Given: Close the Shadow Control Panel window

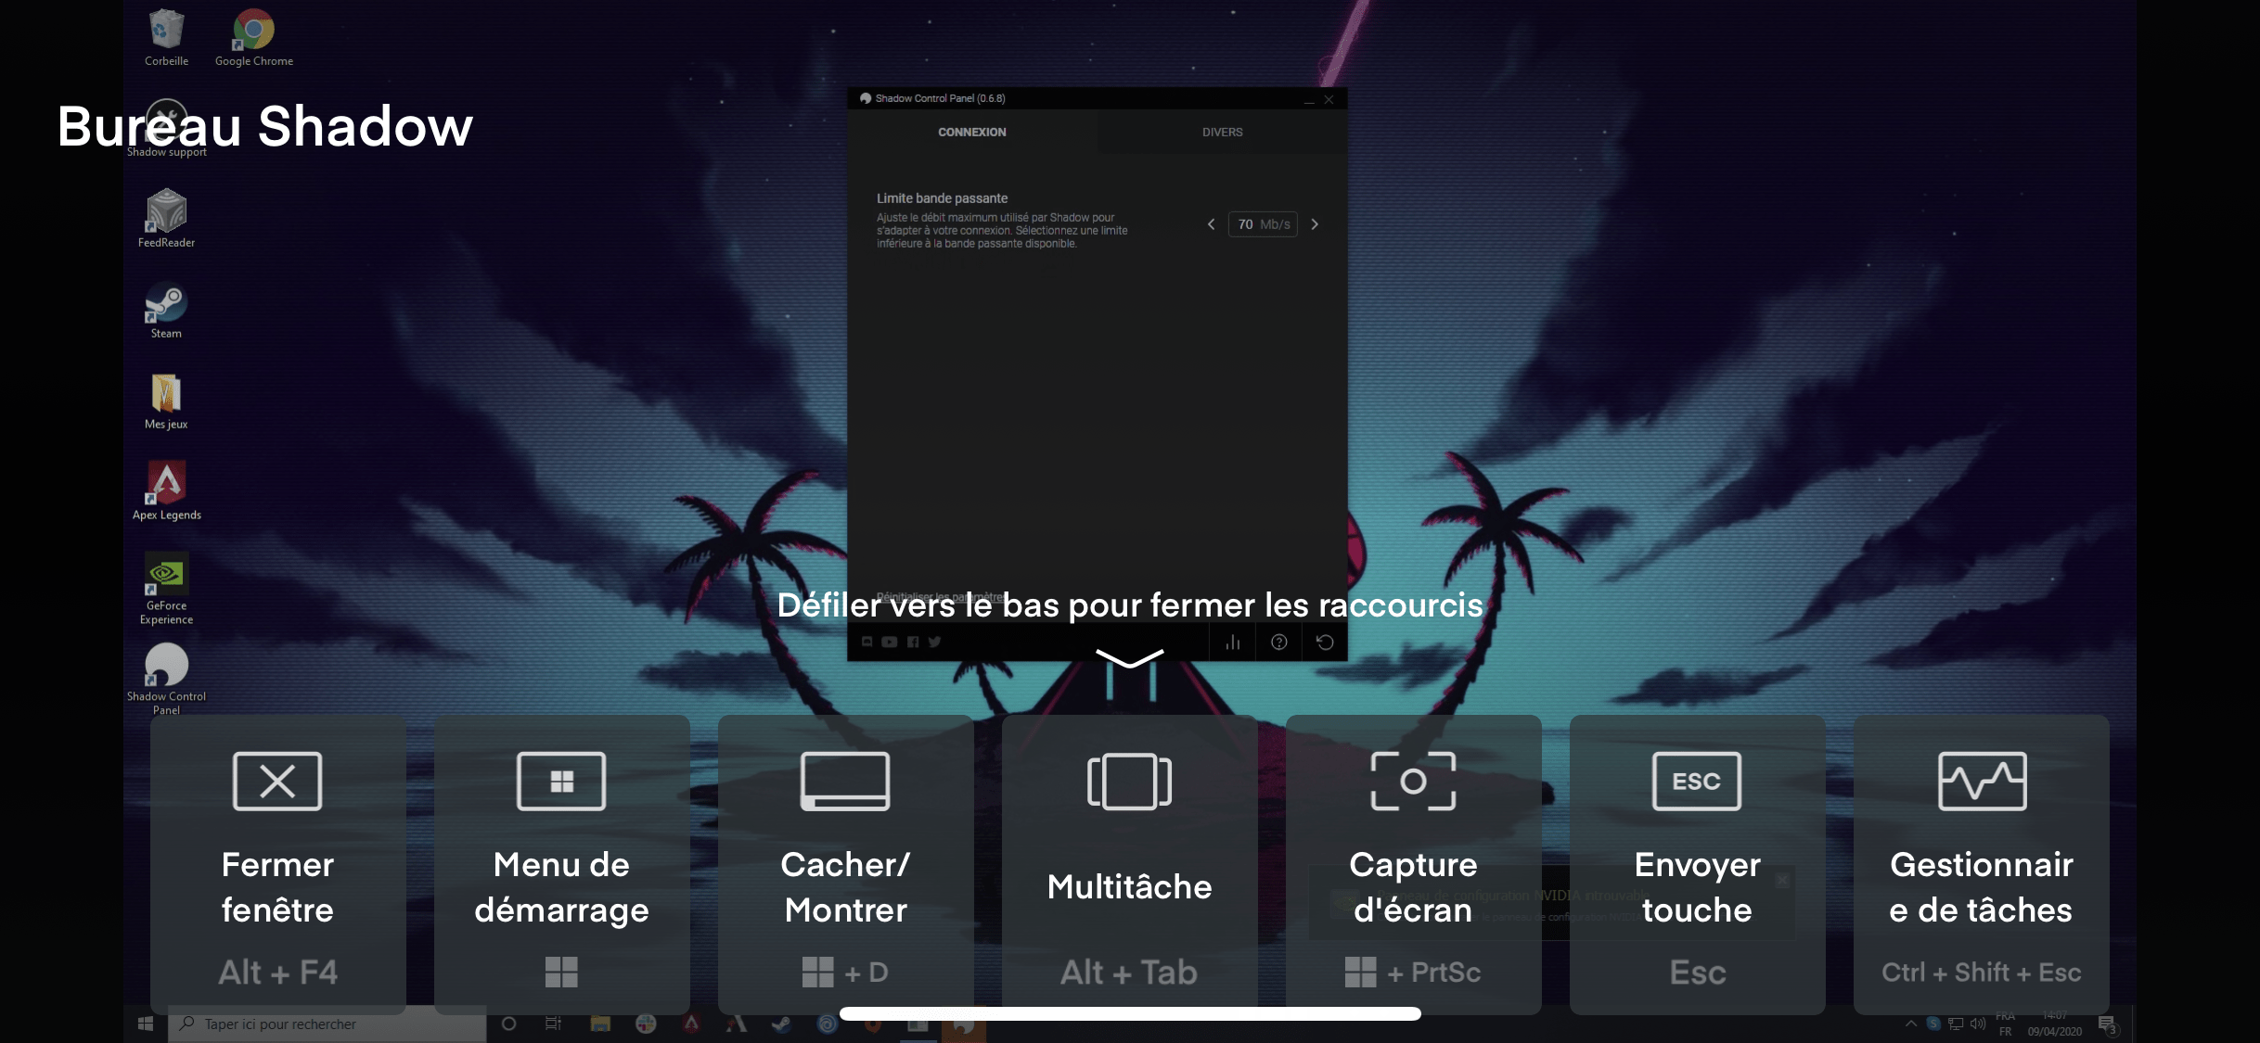Looking at the screenshot, I should (x=1329, y=99).
